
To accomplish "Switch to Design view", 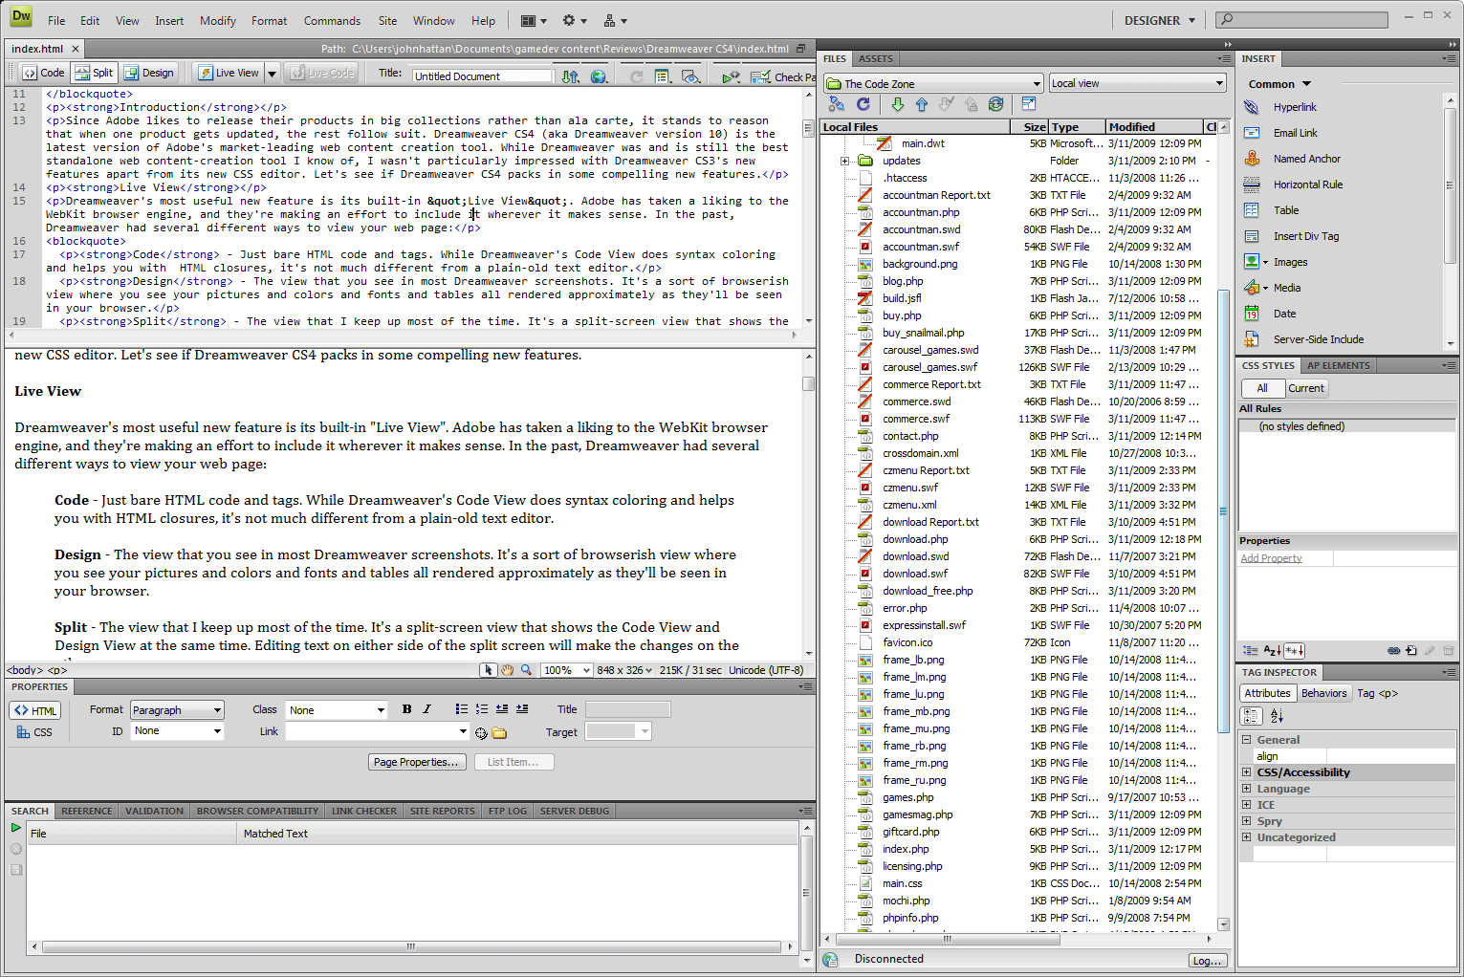I will (149, 73).
